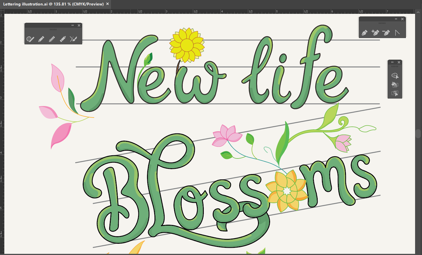Select the Pencil tool
The image size is (422, 255).
[x=41, y=39]
